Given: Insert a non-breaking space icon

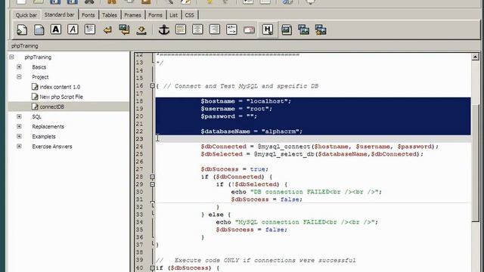Looking at the screenshot, I should (x=141, y=30).
